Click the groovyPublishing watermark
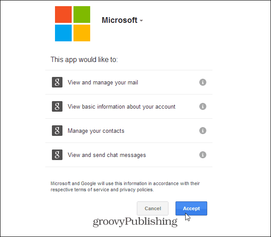This screenshot has height=237, width=271. (x=135, y=222)
